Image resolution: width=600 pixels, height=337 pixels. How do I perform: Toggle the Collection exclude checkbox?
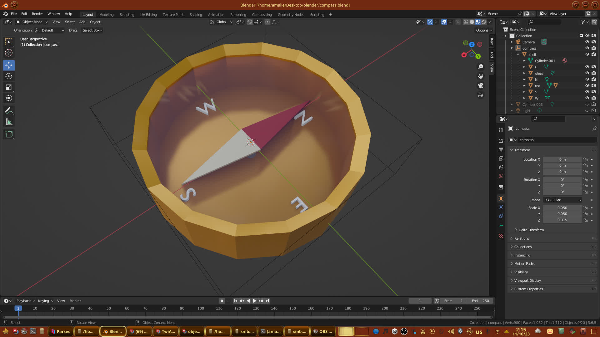581,36
